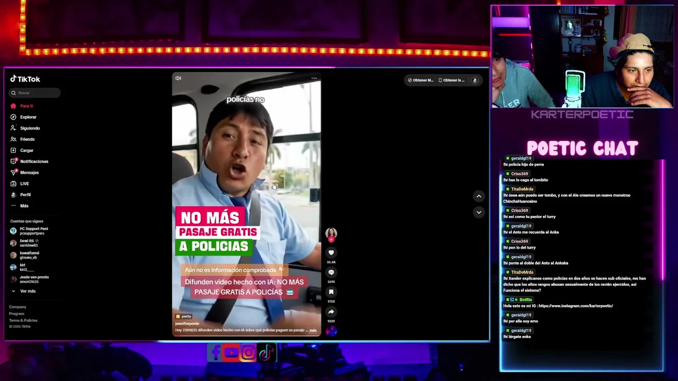The width and height of the screenshot is (678, 381).
Task: Click the Cuentas que sigues heading
Action: [26, 221]
